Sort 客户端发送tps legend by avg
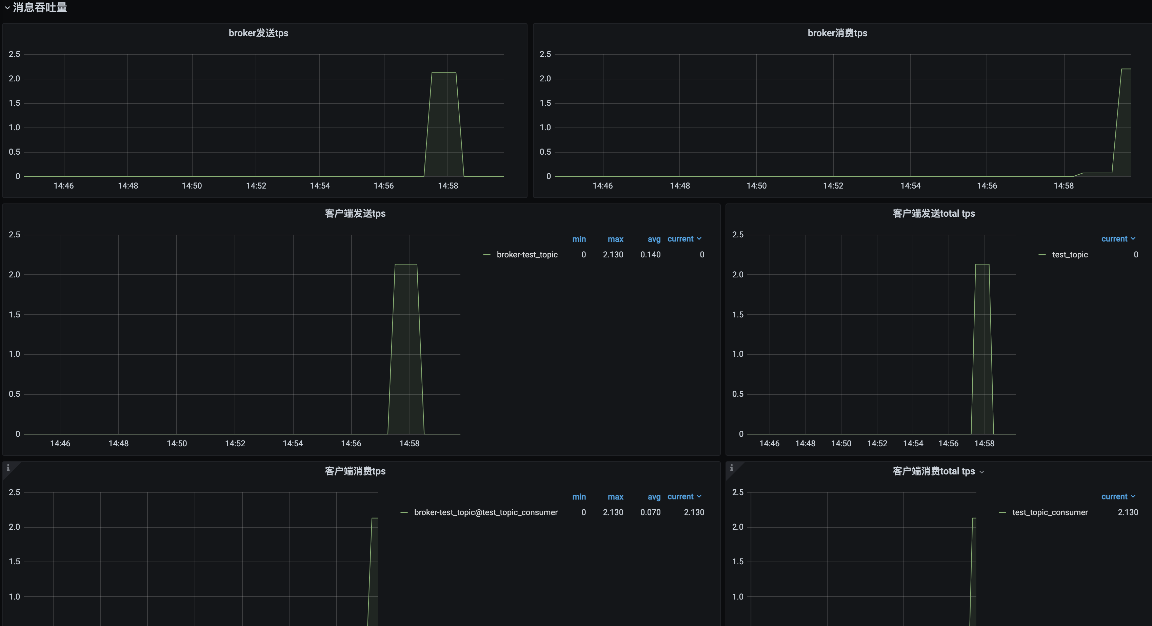The height and width of the screenshot is (626, 1152). (x=654, y=239)
